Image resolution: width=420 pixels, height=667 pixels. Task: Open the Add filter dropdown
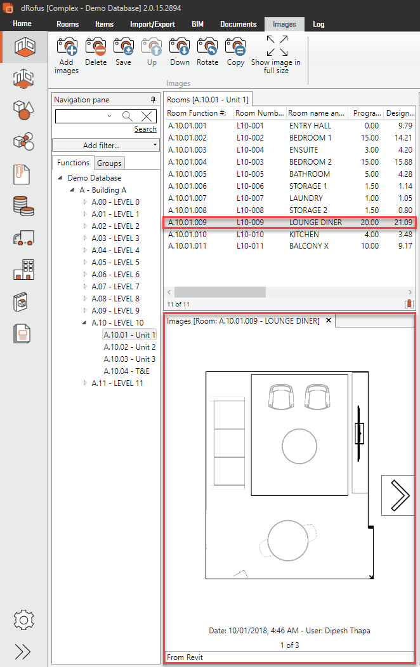click(105, 146)
